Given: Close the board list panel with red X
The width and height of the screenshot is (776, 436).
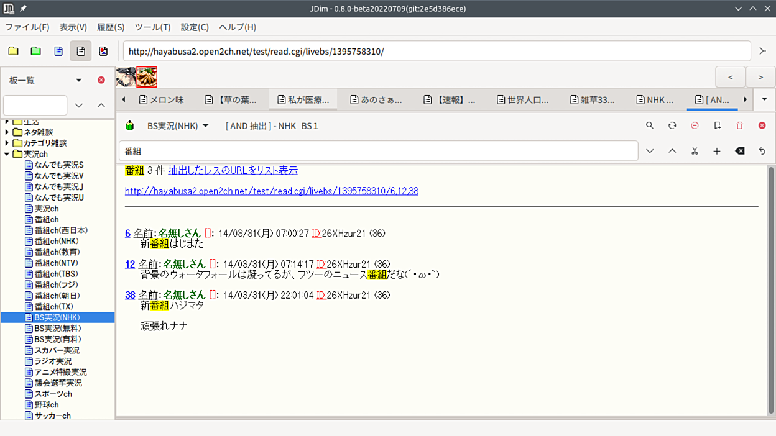Looking at the screenshot, I should click(101, 80).
